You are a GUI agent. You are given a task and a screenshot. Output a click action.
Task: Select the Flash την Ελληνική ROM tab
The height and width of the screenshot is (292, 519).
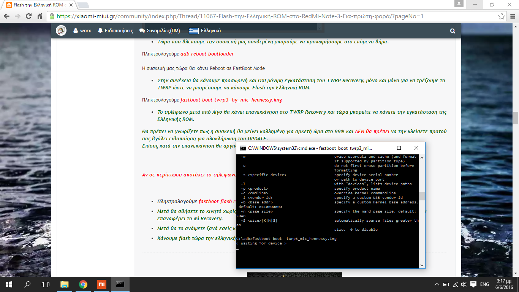pos(37,5)
